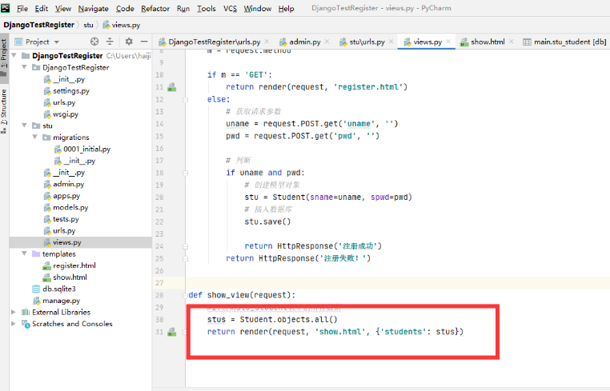610x391 pixels.
Task: Open the Run menu
Action: (x=183, y=8)
